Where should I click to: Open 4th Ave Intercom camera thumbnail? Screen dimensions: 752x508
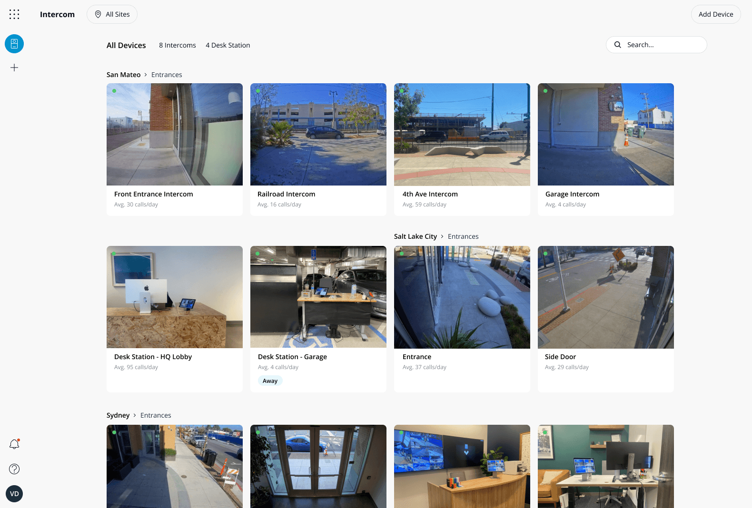click(462, 135)
